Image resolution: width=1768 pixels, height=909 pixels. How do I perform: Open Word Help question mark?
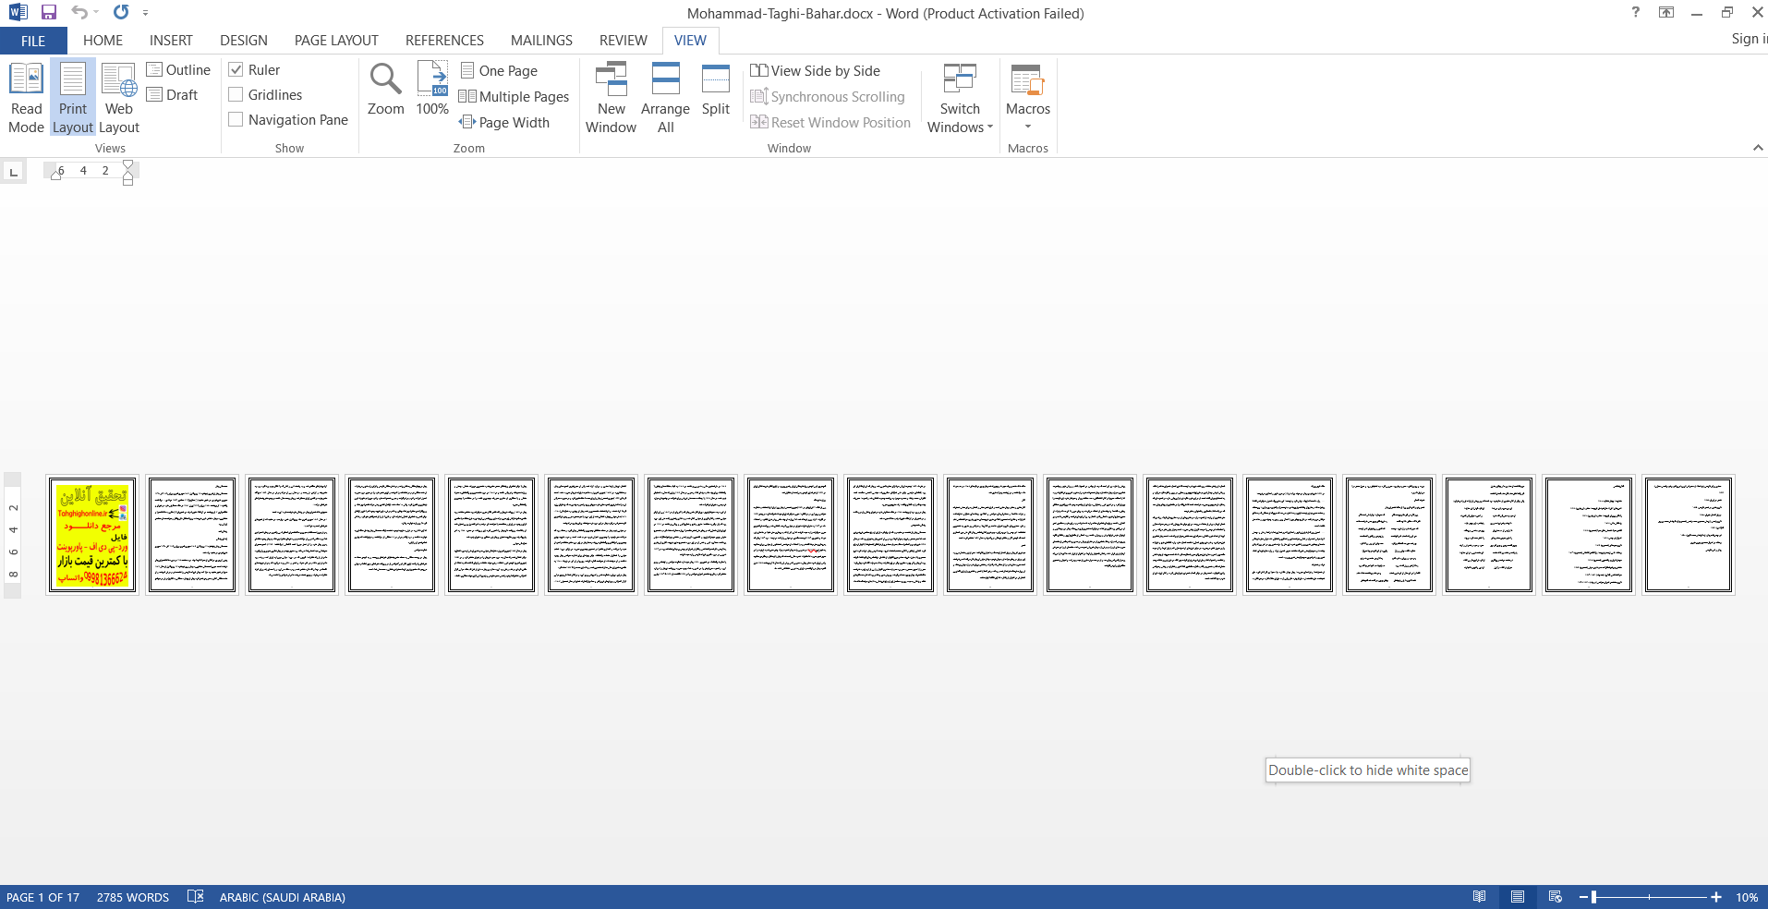point(1636,12)
